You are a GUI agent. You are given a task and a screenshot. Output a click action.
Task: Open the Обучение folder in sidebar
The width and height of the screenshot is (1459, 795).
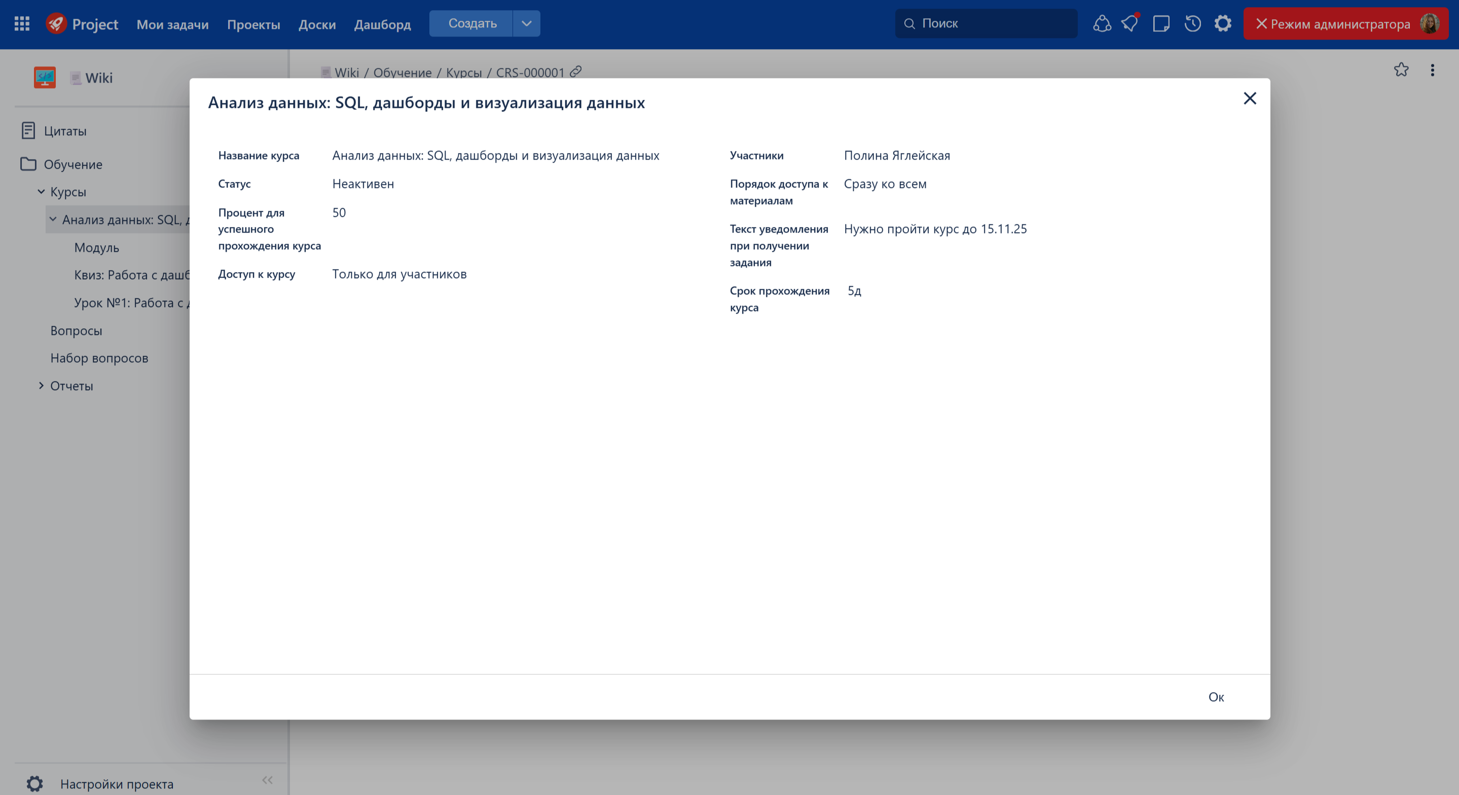(73, 164)
